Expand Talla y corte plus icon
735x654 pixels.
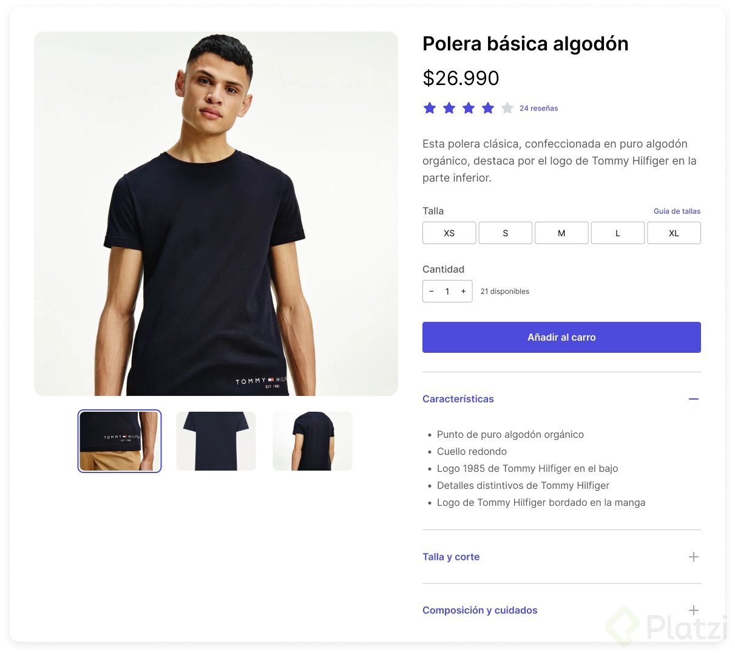tap(694, 557)
